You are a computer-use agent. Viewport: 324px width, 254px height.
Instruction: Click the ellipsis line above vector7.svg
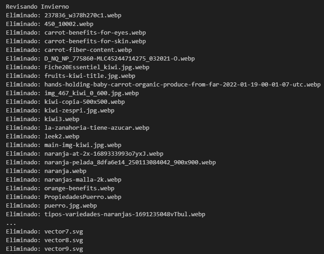11,223
